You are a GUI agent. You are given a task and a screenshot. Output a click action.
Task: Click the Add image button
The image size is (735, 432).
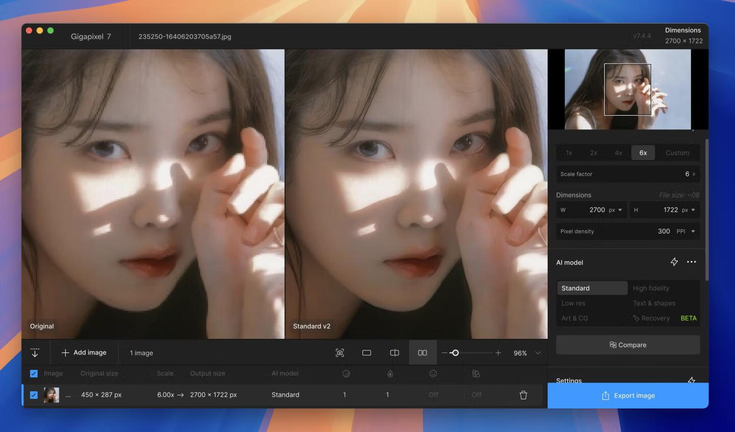click(84, 353)
